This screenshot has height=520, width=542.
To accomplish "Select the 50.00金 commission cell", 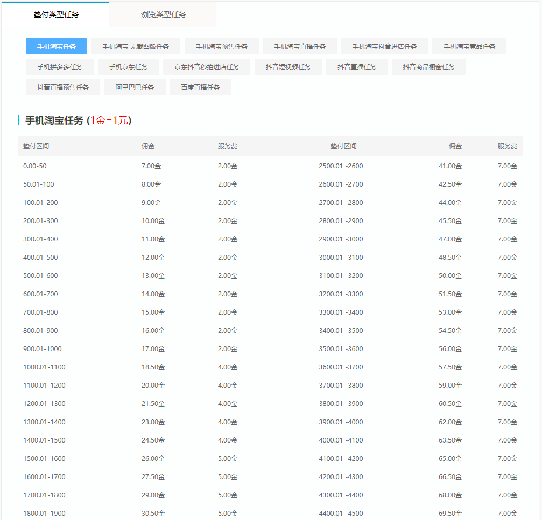I will coord(450,275).
